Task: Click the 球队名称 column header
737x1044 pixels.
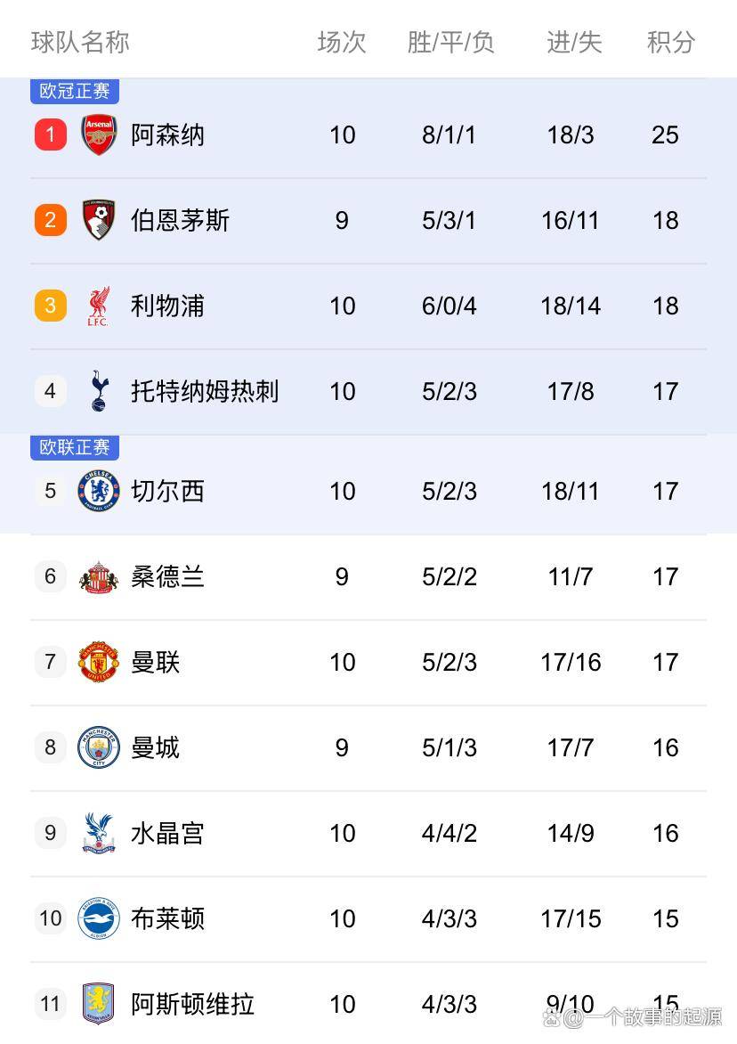Action: tap(80, 42)
